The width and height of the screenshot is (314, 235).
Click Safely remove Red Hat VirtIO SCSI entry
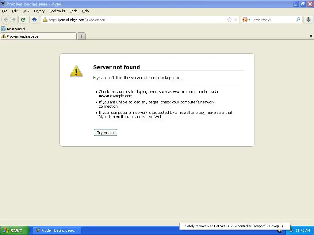235,226
